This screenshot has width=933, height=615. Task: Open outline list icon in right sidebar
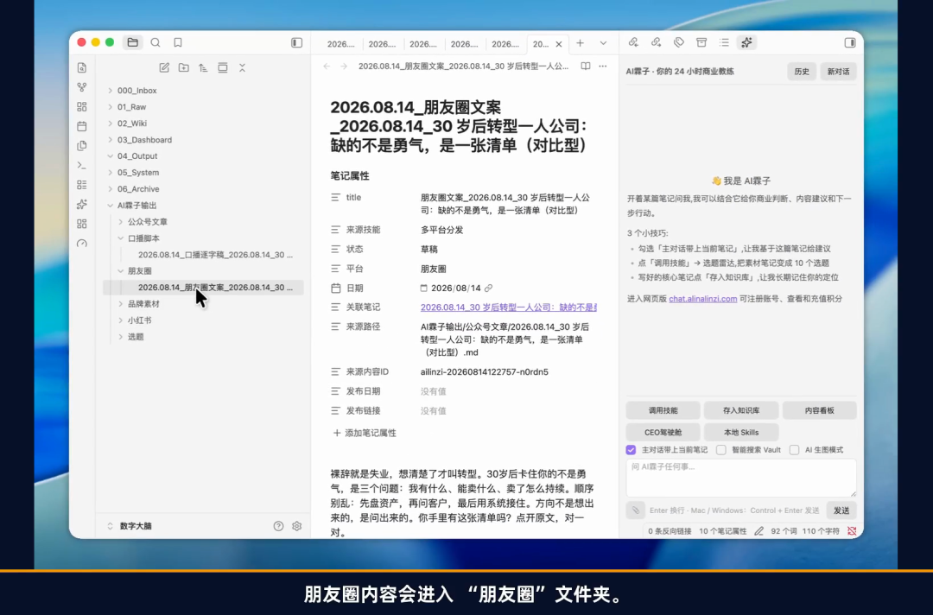[724, 42]
